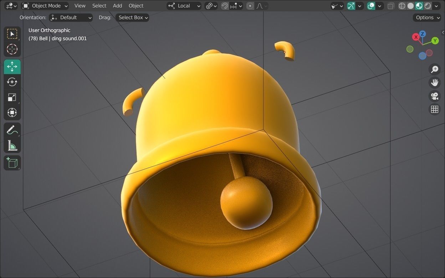Click the Zoom view magnifier icon
Image resolution: width=445 pixels, height=278 pixels.
tap(434, 69)
